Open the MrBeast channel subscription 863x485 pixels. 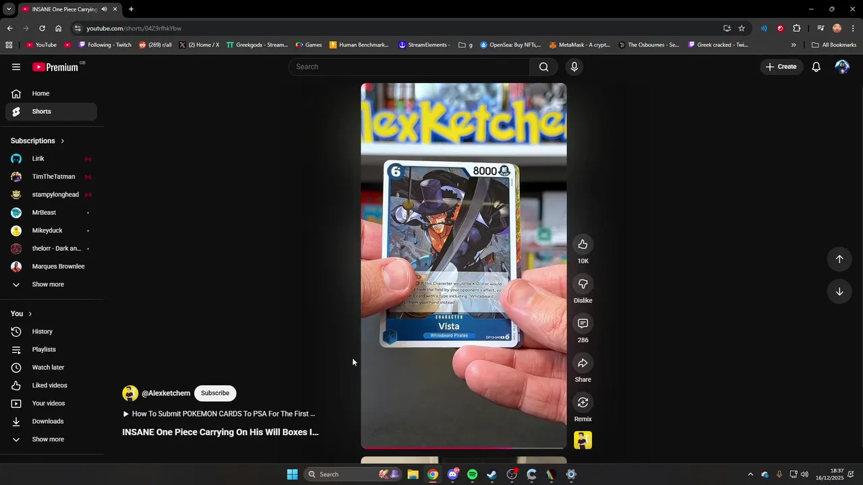tap(51, 213)
